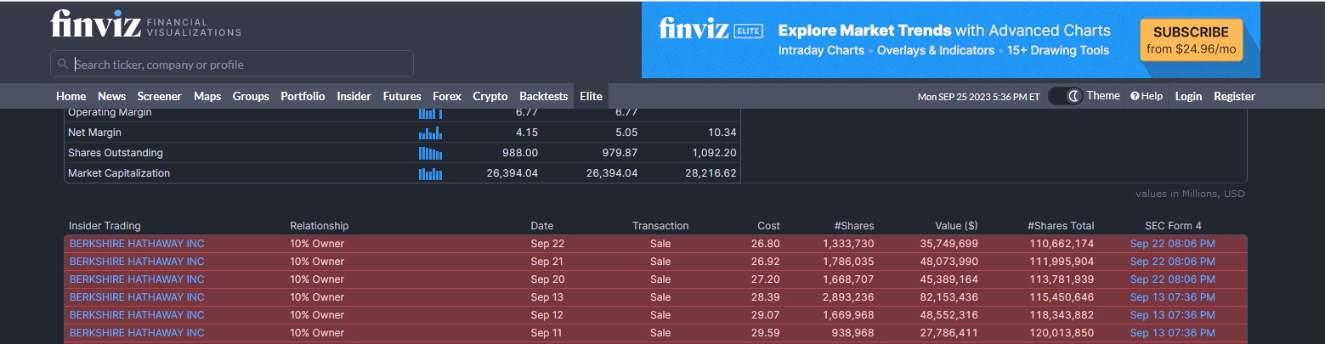Open Berkshire Hathaway link for Sep 21
Image resolution: width=1325 pixels, height=344 pixels.
[137, 262]
